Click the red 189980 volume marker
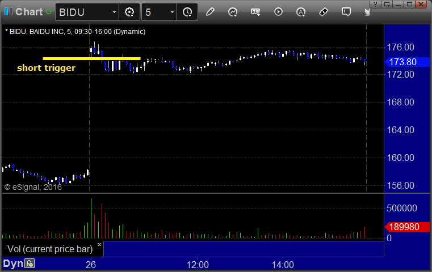432x272 pixels. (407, 227)
